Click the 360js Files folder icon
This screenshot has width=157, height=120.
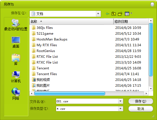[34, 28]
